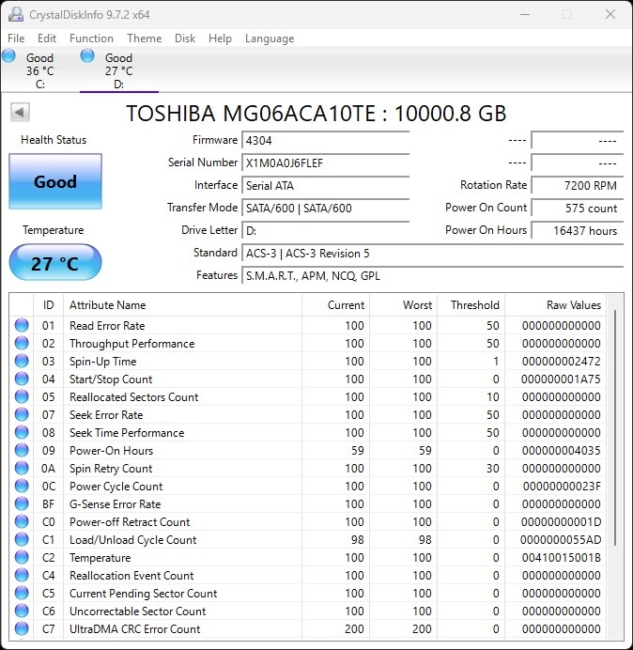Open the Function menu
633x650 pixels.
[92, 39]
